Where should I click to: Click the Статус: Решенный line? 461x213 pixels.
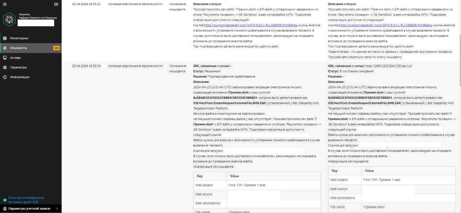(x=207, y=71)
